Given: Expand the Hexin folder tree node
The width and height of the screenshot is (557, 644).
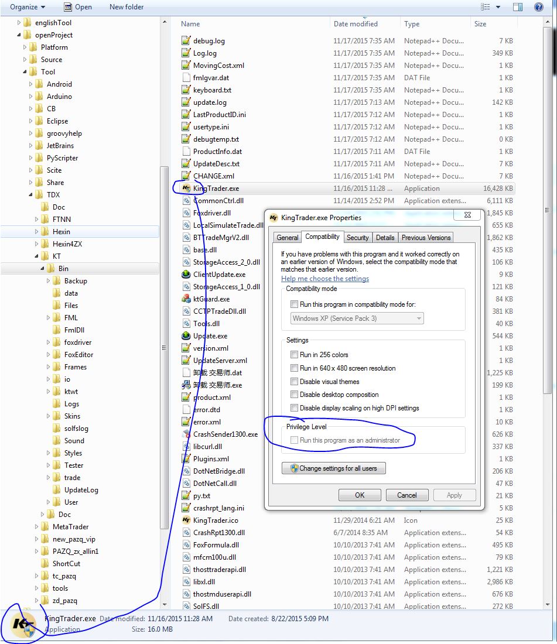Looking at the screenshot, I should pyautogui.click(x=37, y=232).
